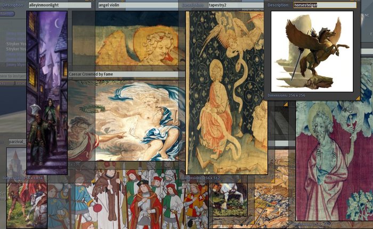This screenshot has height=229, width=373.
Task: Click the tapestry2 description field
Action: click(x=236, y=5)
